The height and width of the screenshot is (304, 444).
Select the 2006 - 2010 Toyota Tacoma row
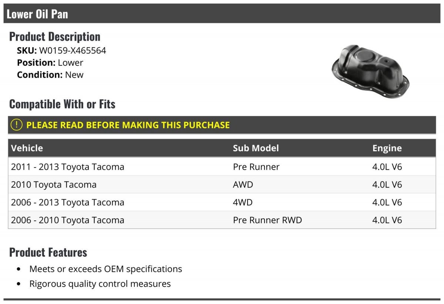pos(68,220)
